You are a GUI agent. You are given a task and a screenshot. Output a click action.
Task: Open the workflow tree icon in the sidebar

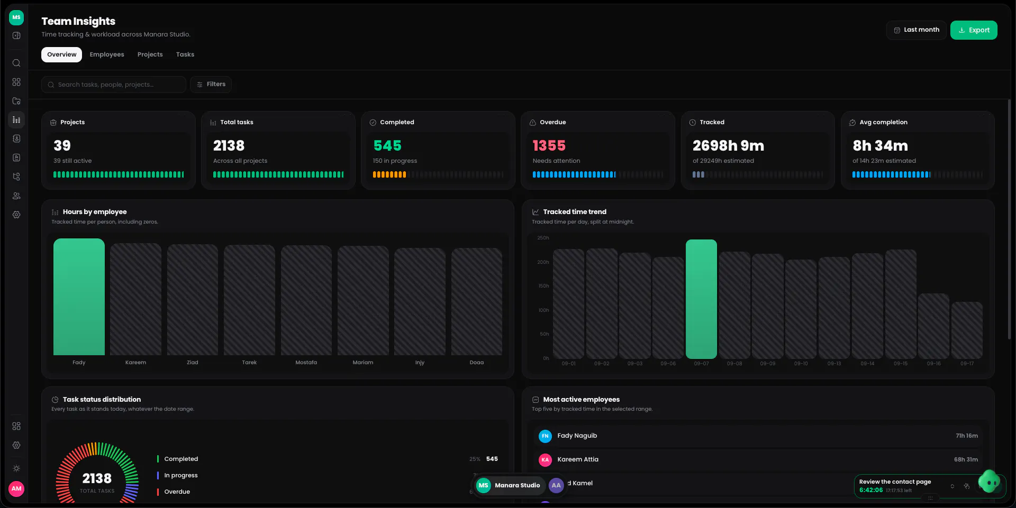[16, 177]
